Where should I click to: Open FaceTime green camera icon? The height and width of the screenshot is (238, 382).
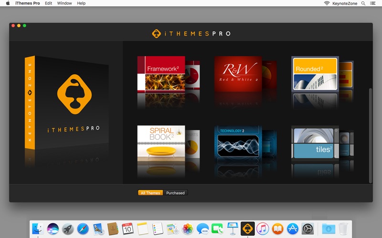pos(218,228)
